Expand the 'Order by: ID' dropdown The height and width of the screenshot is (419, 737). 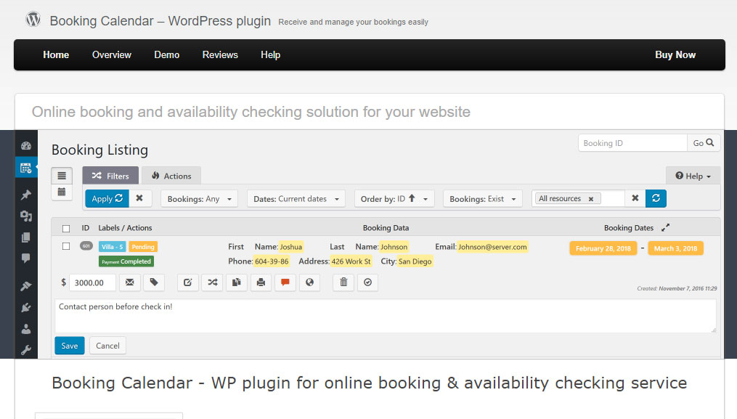(394, 198)
